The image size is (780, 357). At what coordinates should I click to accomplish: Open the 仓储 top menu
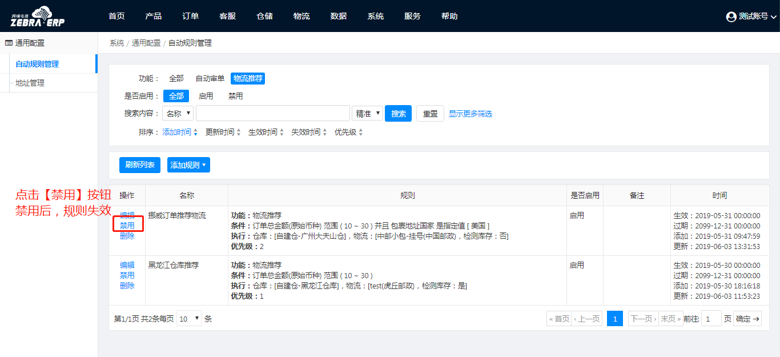[264, 16]
